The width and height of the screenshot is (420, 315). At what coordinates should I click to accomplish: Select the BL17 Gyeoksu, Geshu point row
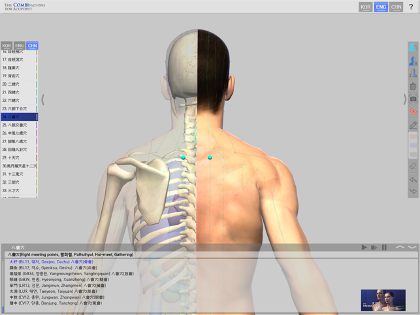pyautogui.click(x=54, y=267)
